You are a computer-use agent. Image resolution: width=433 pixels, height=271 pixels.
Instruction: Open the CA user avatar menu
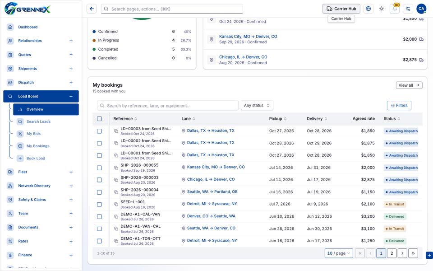point(421,9)
